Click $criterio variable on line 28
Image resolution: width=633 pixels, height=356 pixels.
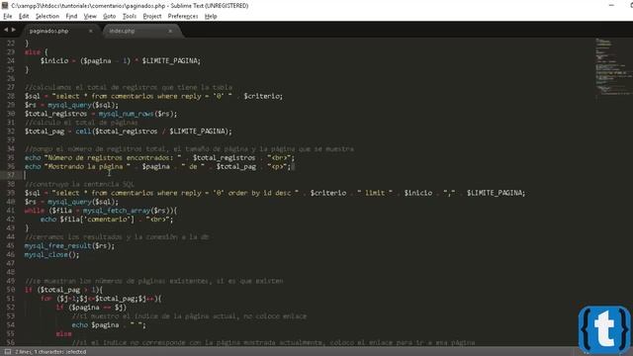[261, 96]
